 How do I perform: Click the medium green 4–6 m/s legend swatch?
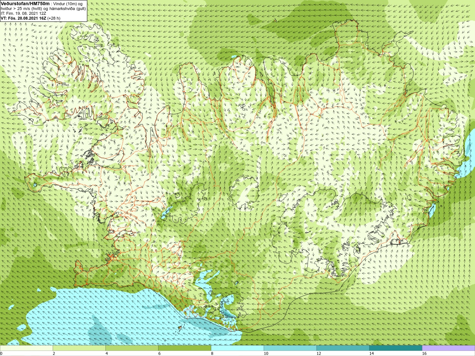coord(132,348)
